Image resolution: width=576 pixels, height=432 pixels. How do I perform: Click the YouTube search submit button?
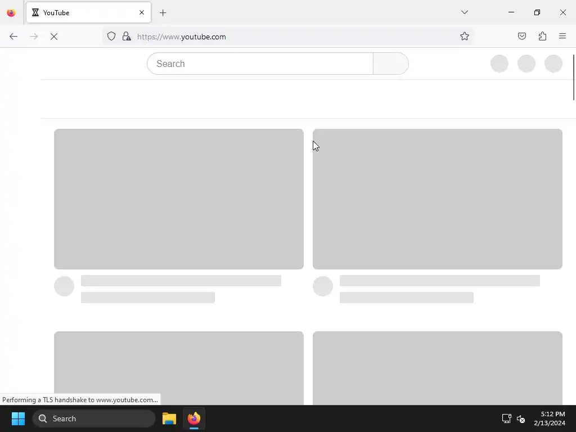click(x=391, y=64)
